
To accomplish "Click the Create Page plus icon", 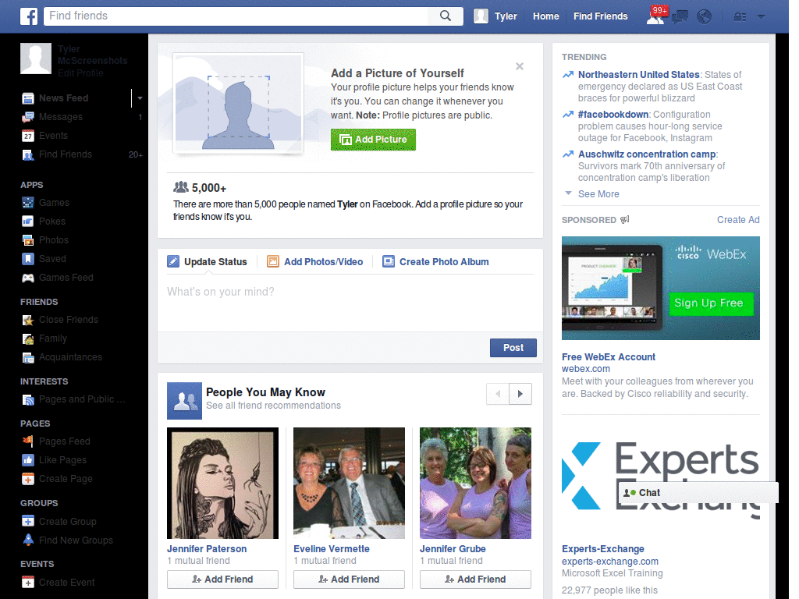I will (x=28, y=479).
